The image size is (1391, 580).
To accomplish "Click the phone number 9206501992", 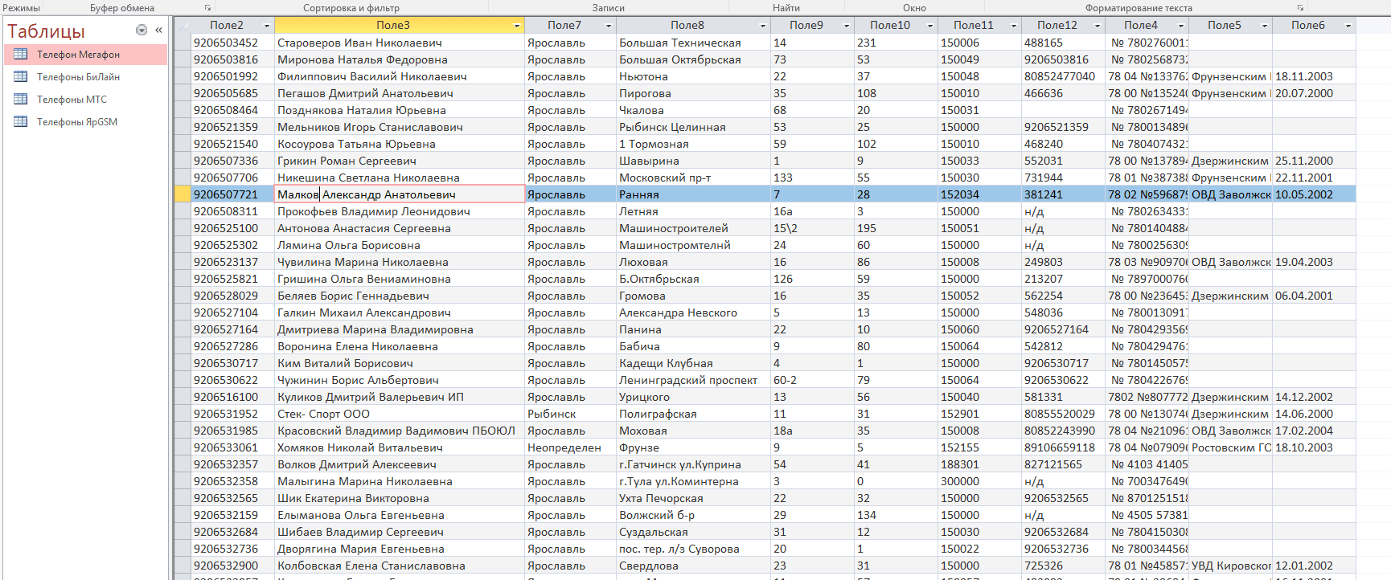I will click(232, 76).
